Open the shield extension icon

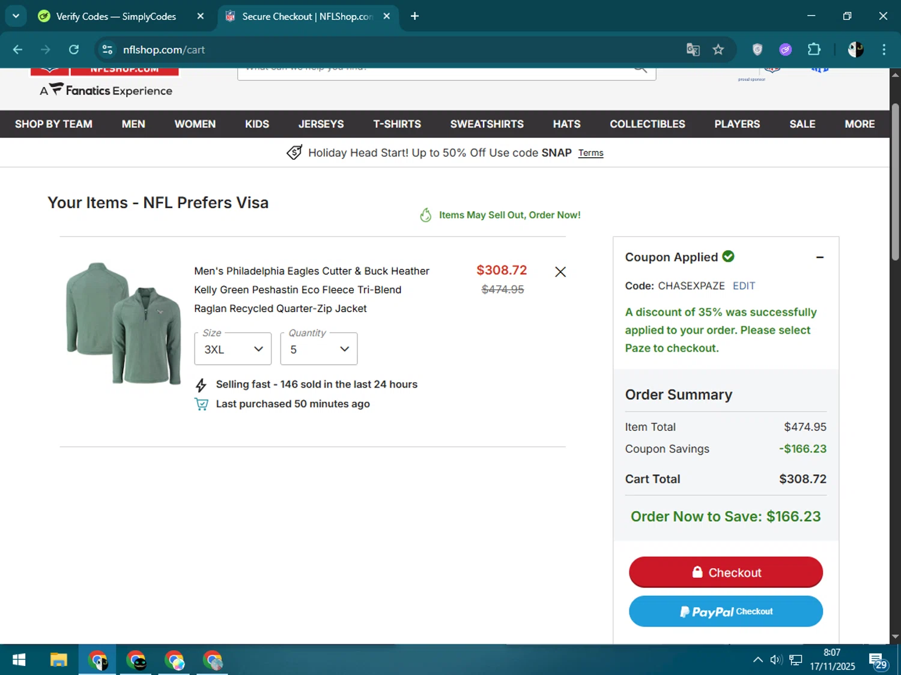(757, 50)
